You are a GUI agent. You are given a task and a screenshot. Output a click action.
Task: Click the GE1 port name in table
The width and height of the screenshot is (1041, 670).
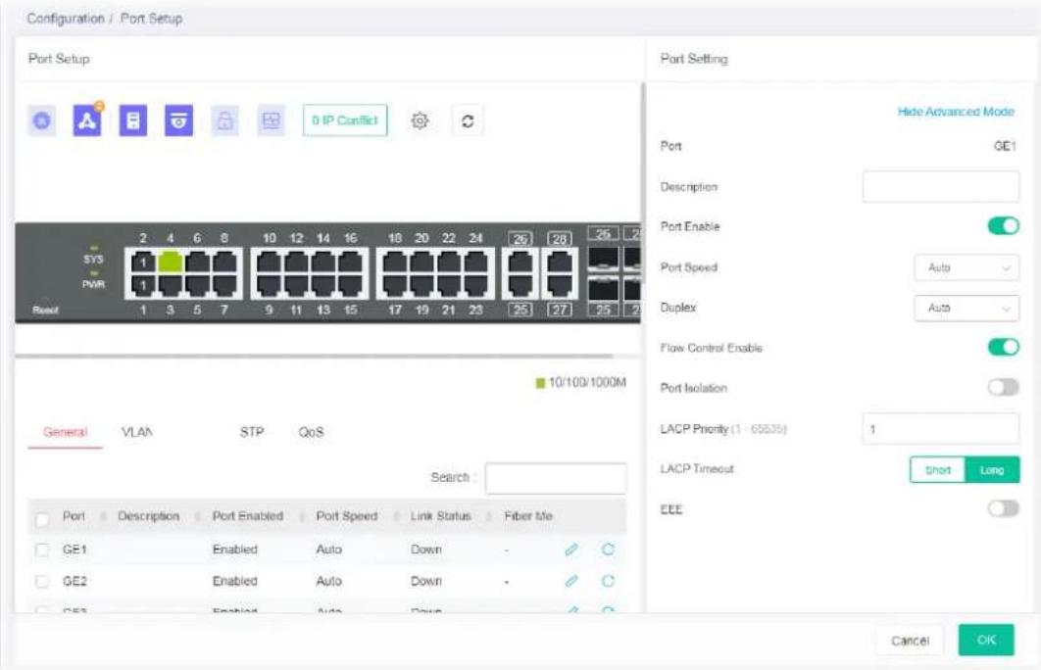[x=74, y=550]
